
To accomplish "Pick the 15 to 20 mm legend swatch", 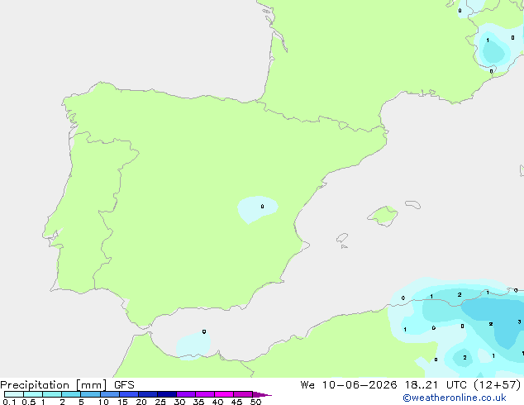I will coord(129,394).
